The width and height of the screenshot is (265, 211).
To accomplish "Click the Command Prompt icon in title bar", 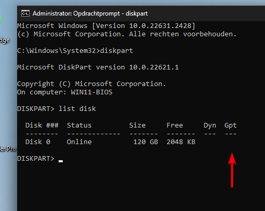I will point(25,13).
